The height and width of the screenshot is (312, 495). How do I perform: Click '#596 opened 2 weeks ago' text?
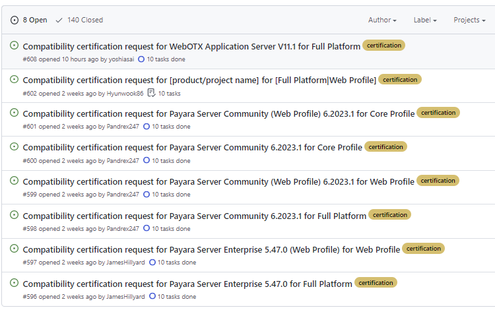point(59,297)
